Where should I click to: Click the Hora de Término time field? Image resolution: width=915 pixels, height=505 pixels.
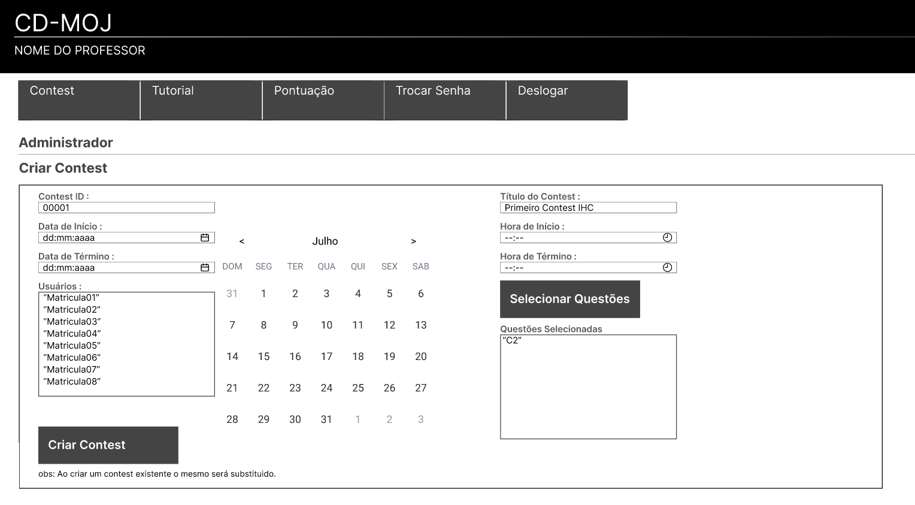coord(588,268)
